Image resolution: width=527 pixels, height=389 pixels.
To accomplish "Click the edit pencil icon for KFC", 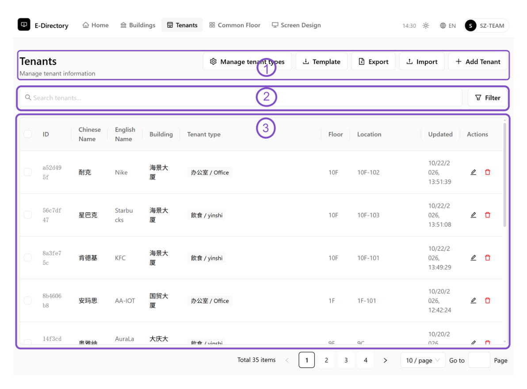I will (473, 258).
